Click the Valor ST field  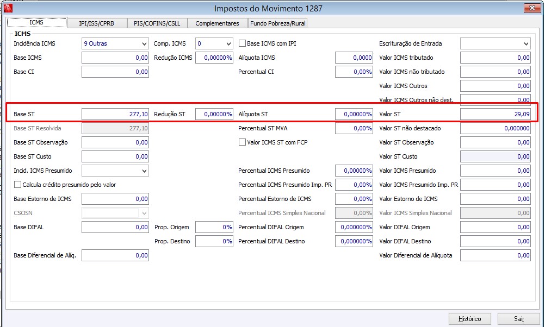pos(496,114)
